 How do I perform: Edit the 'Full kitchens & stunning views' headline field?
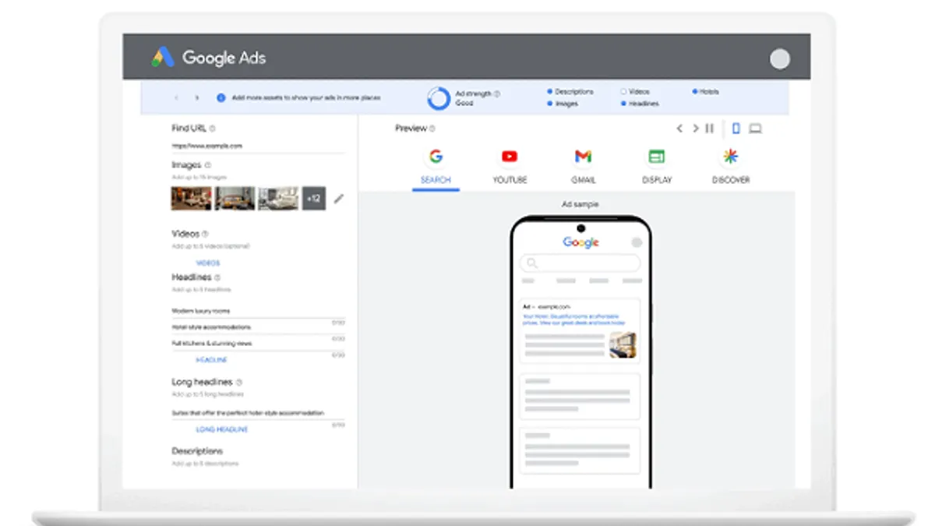point(259,344)
